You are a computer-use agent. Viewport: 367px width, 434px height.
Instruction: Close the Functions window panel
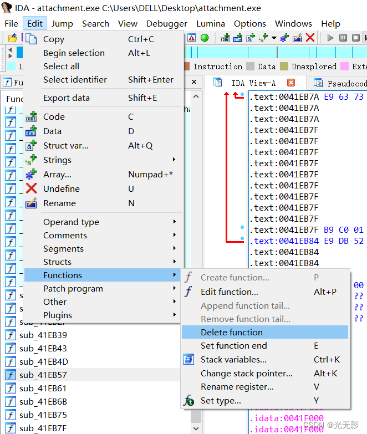pyautogui.click(x=194, y=82)
